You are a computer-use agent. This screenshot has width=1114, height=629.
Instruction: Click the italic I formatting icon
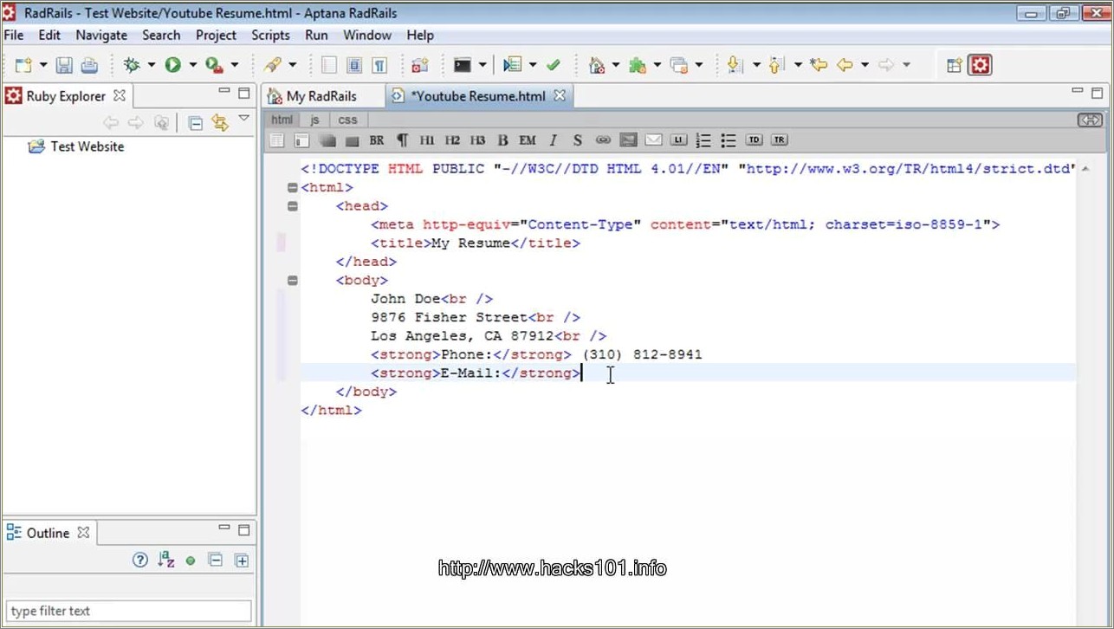553,140
